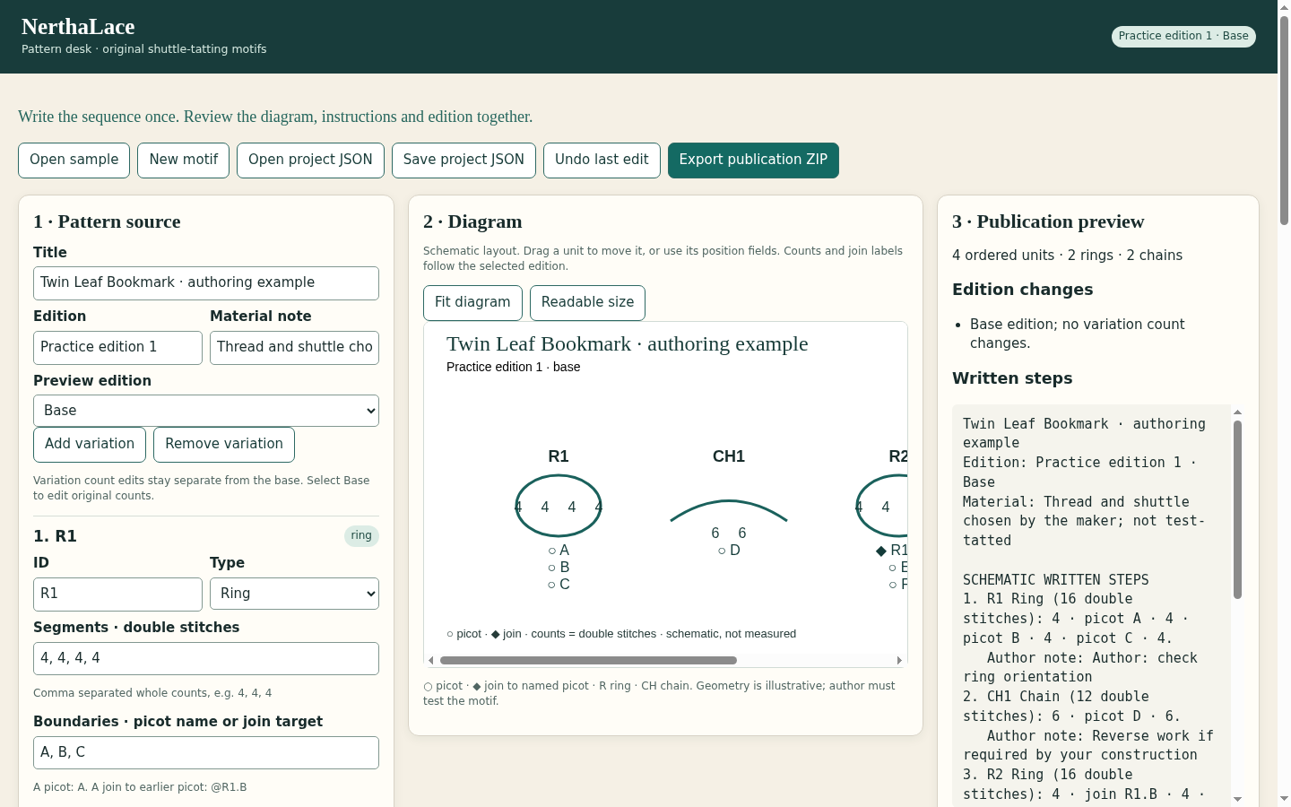Click the Open sample button
This screenshot has height=807, width=1291.
[x=74, y=161]
